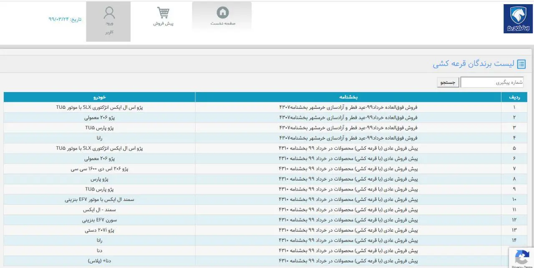Open the پیش فروش shopping cart icon

tap(163, 13)
